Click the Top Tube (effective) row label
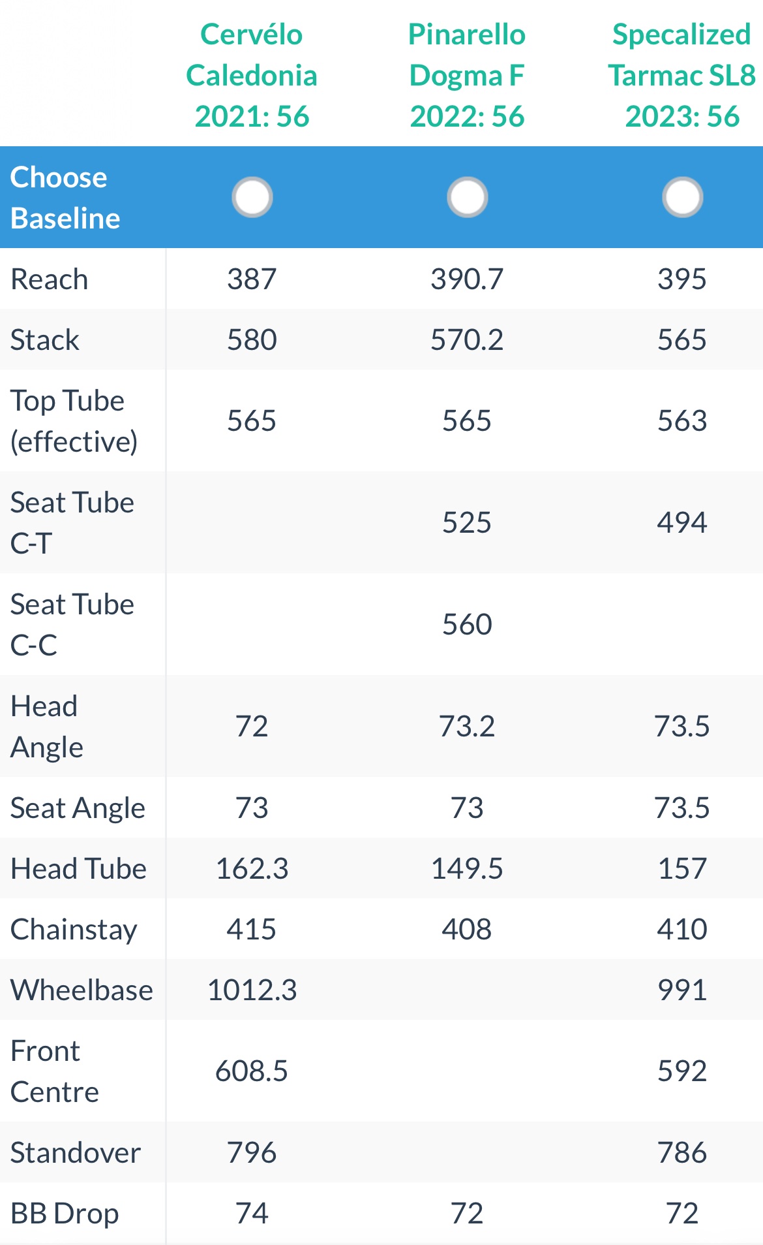 (x=74, y=420)
